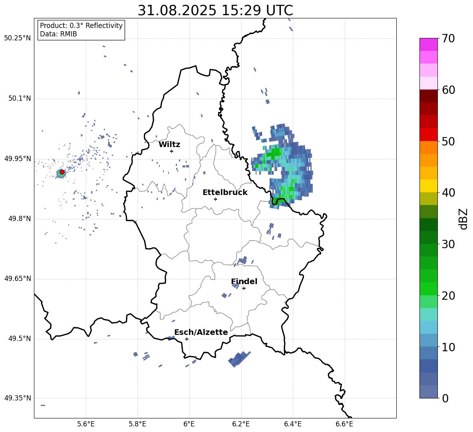Click the 49.65°N latitude label
The image size is (473, 432).
click(18, 279)
